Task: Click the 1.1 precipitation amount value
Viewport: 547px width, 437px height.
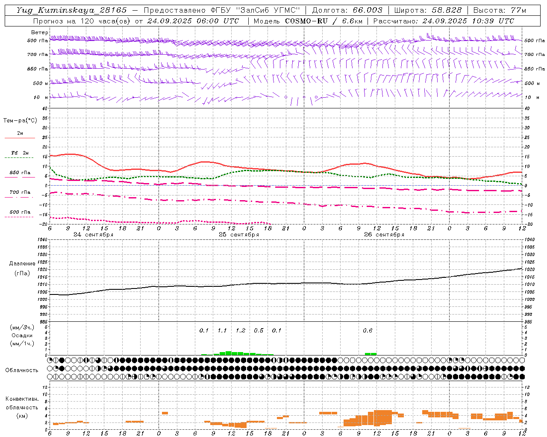Action: [222, 331]
